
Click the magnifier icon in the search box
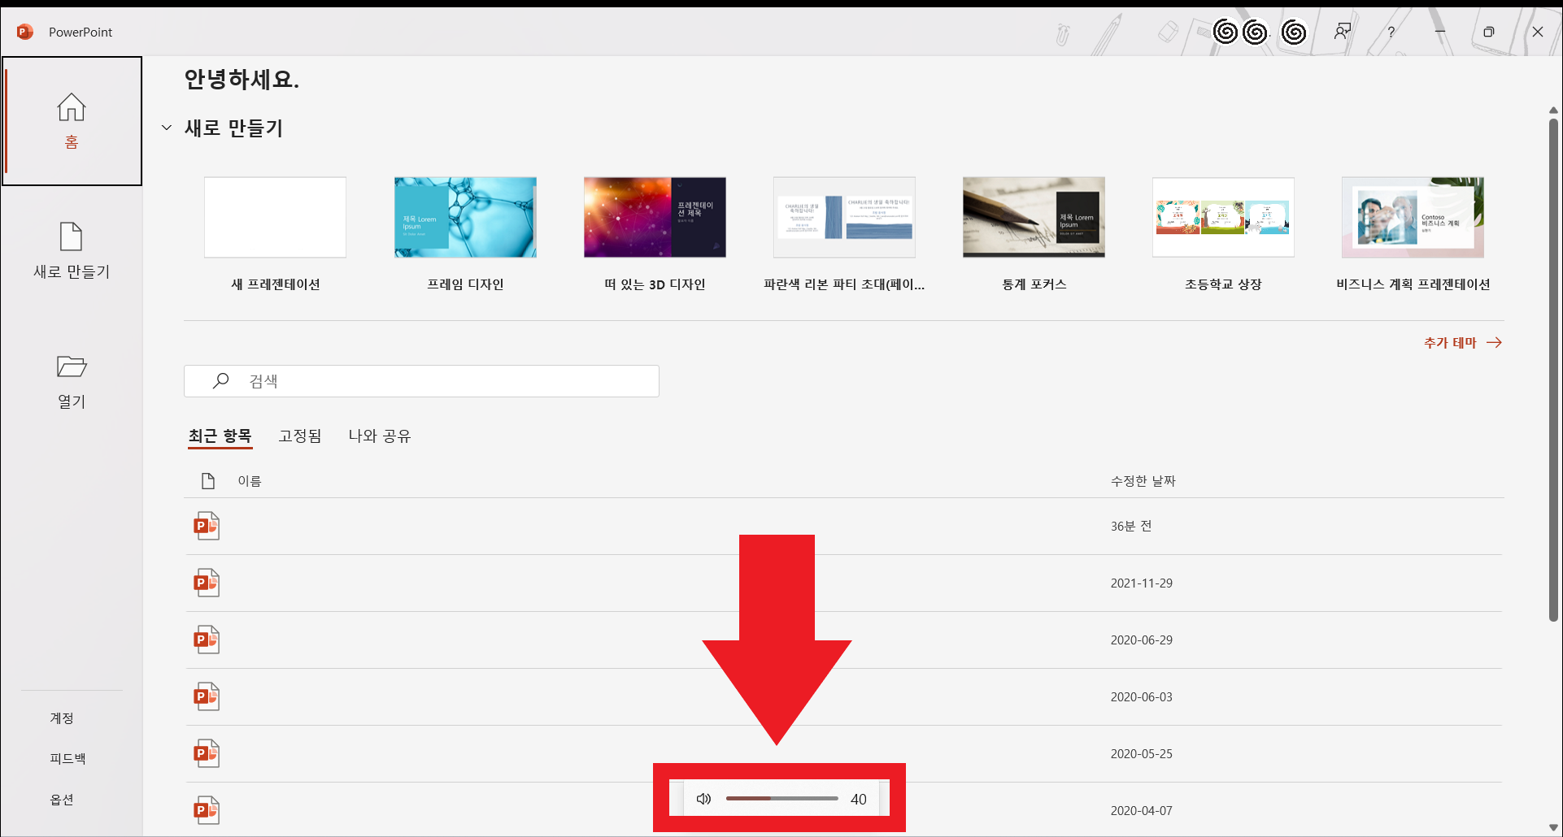coord(220,380)
